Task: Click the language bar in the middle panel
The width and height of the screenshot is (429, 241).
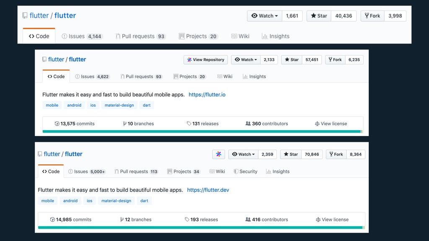Action: [x=203, y=131]
